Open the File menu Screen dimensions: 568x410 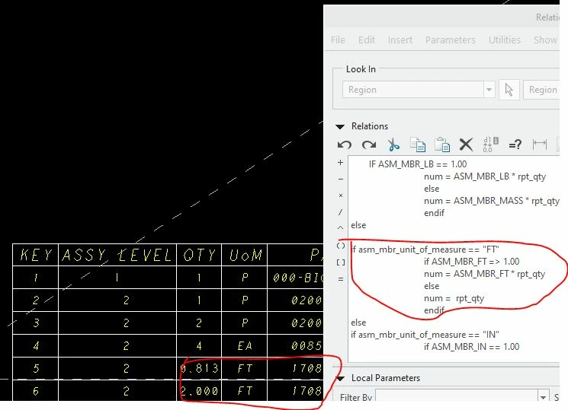coord(338,40)
